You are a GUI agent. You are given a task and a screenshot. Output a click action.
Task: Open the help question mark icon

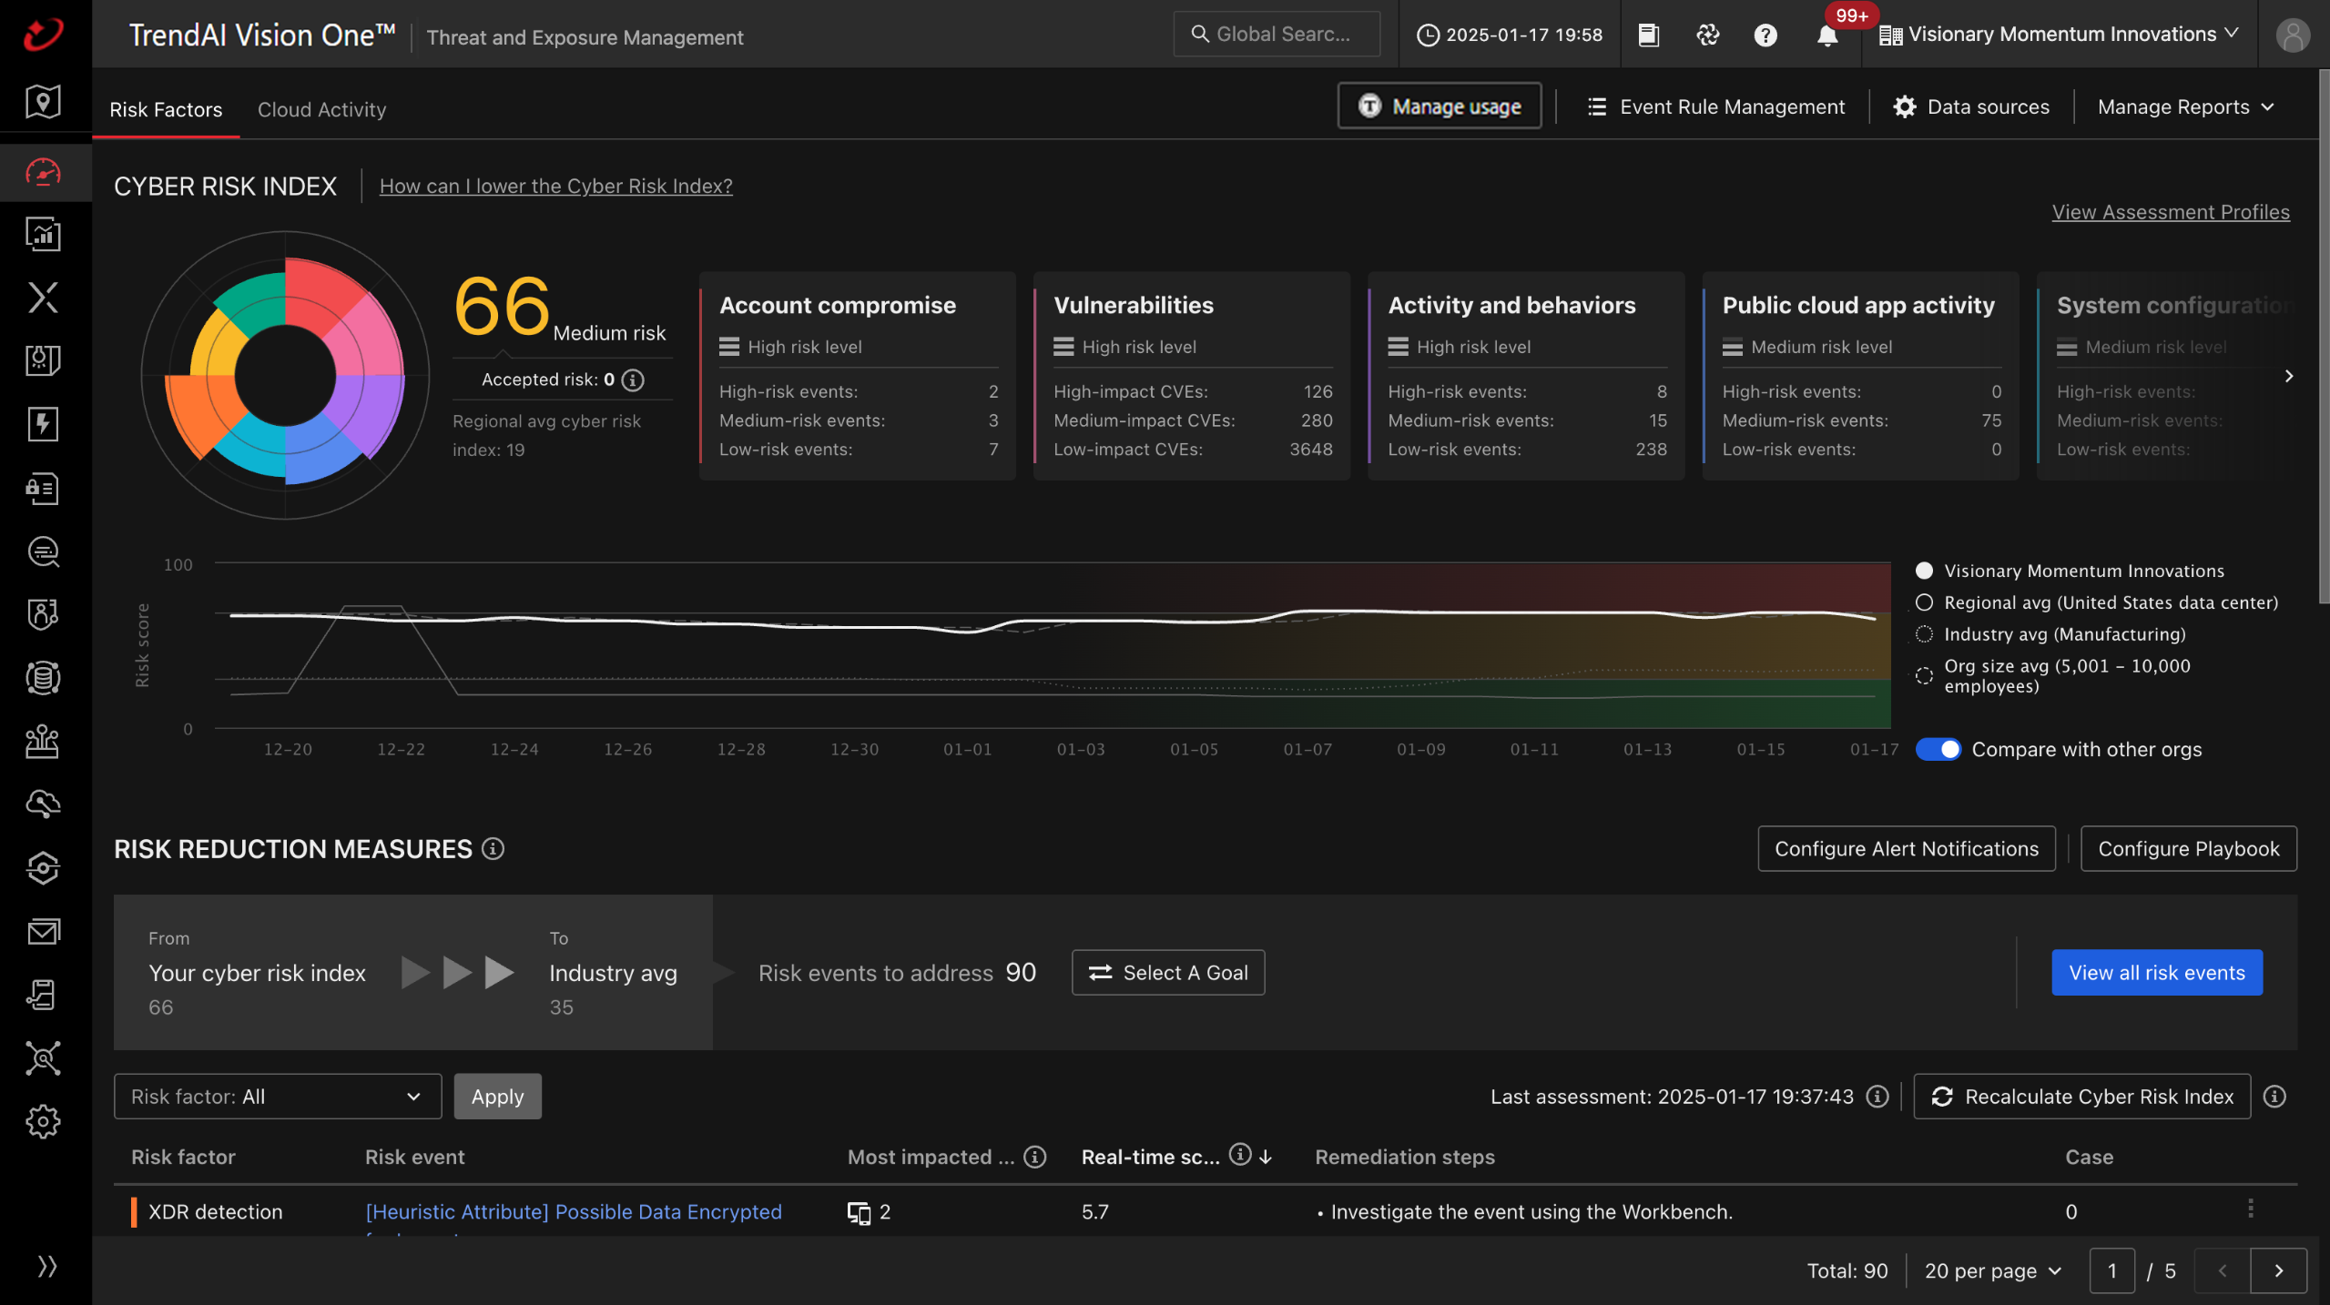pyautogui.click(x=1765, y=35)
